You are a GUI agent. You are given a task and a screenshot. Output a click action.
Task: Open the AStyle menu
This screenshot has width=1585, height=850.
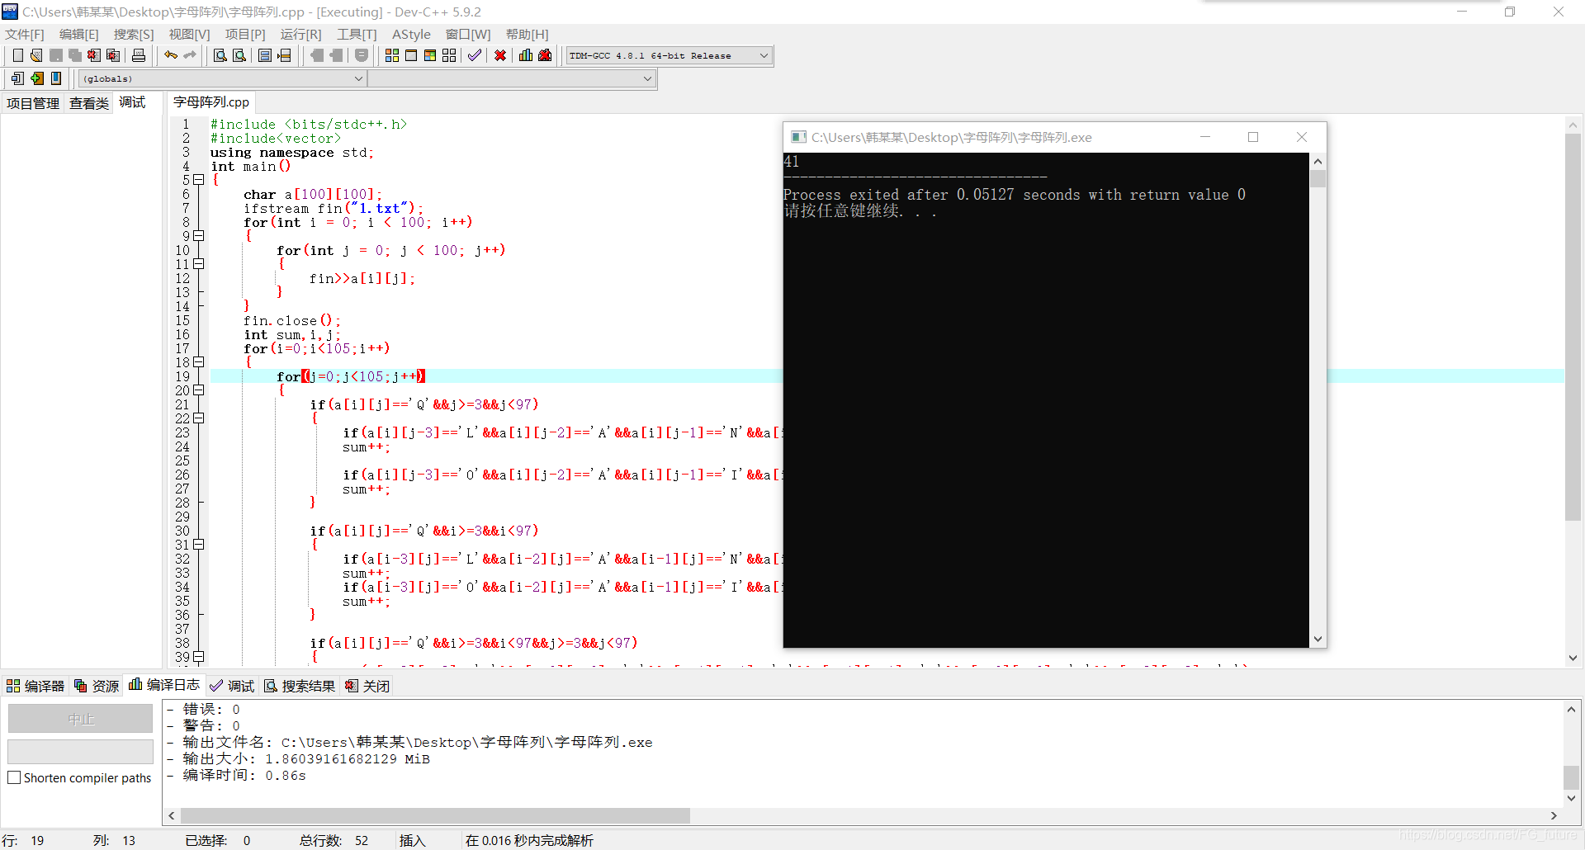point(411,34)
